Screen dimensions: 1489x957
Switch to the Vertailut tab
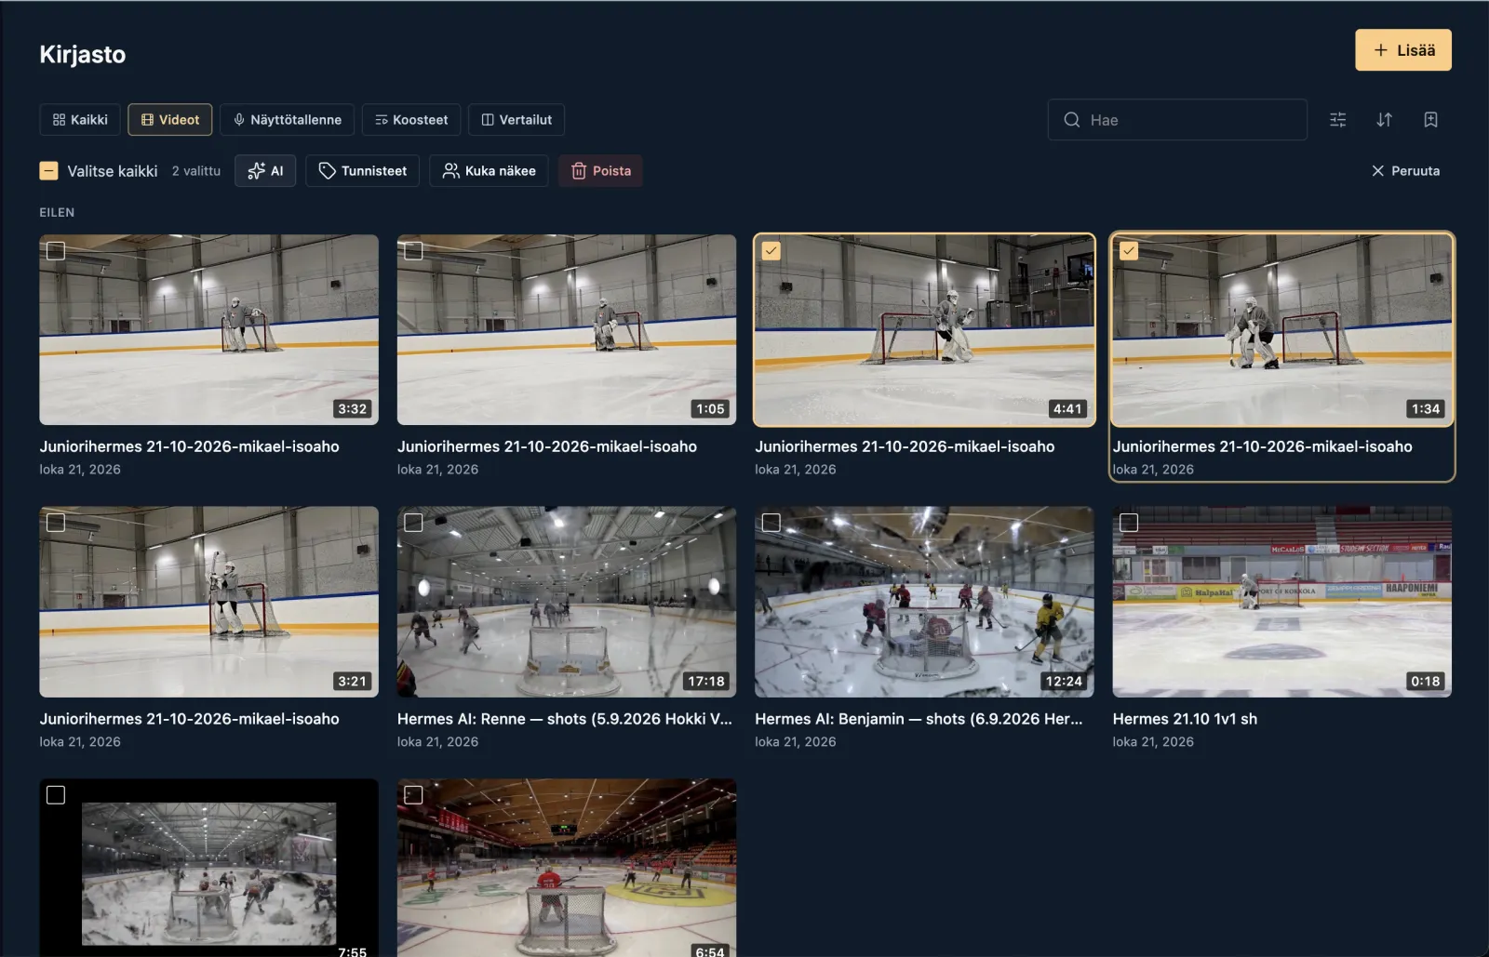pyautogui.click(x=516, y=120)
